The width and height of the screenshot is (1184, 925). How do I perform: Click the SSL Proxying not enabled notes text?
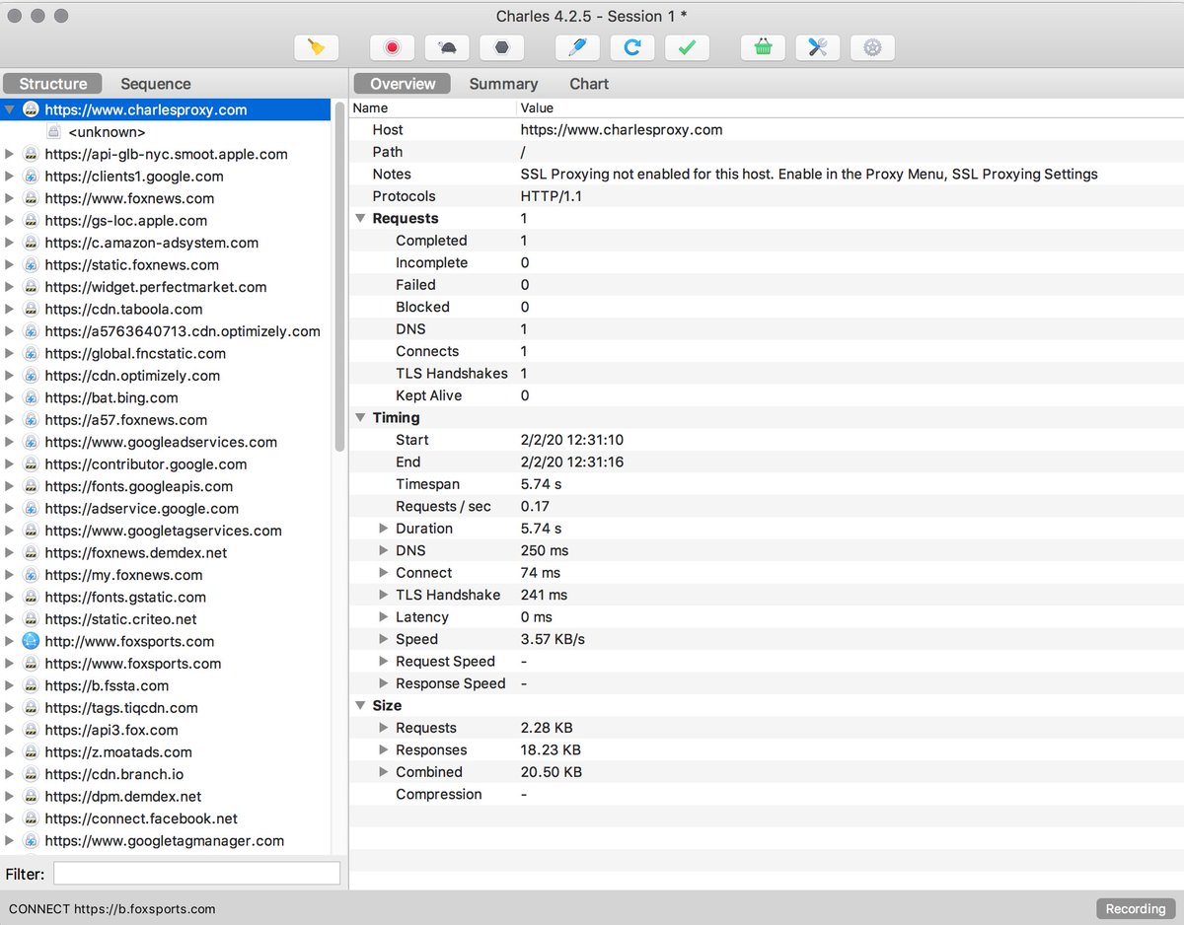(x=809, y=174)
